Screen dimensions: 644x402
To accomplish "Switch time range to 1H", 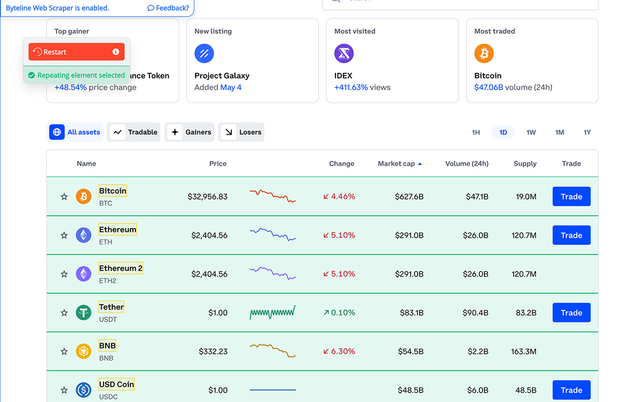I will 476,132.
